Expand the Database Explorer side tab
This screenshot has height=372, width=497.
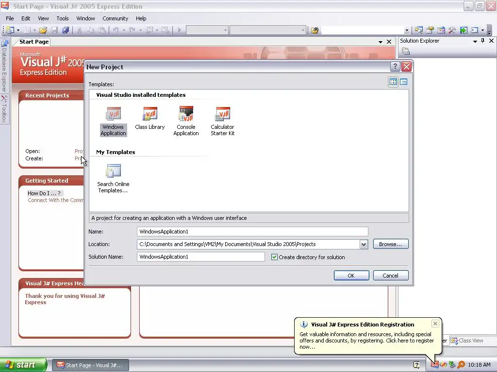point(4,65)
